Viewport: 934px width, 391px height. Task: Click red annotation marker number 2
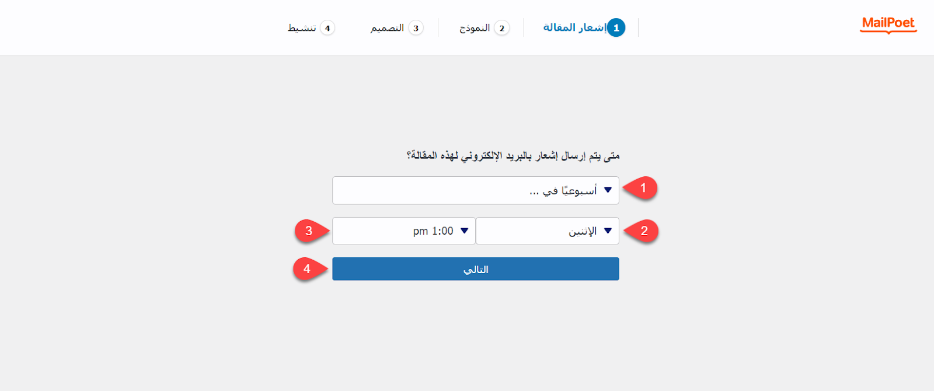click(x=643, y=231)
